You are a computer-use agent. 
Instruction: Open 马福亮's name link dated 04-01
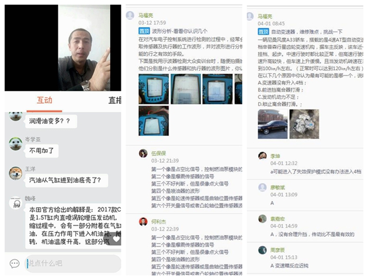click(264, 16)
